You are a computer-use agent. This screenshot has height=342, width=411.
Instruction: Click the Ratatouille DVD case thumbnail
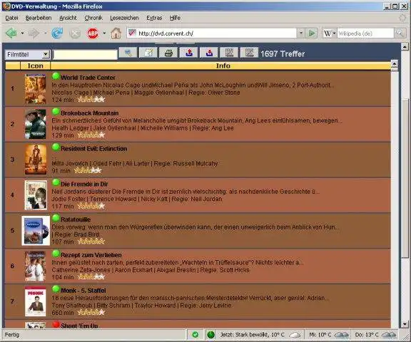click(x=36, y=231)
